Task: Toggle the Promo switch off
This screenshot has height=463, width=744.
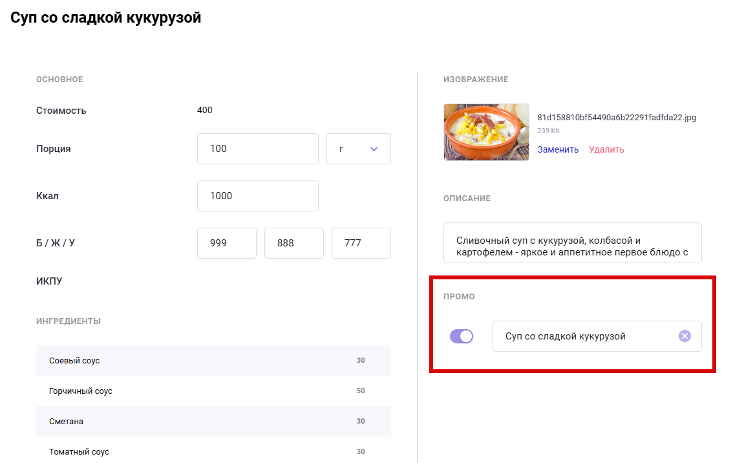Action: (462, 336)
